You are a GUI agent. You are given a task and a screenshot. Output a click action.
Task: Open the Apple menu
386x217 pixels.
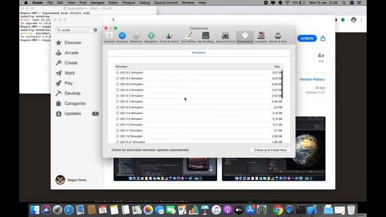click(26, 2)
